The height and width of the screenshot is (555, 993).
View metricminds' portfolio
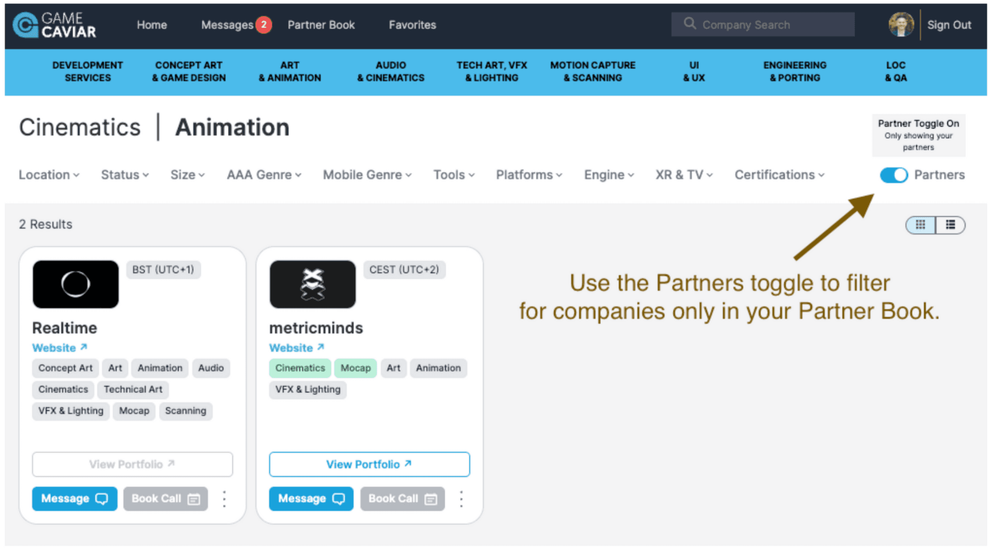[369, 464]
